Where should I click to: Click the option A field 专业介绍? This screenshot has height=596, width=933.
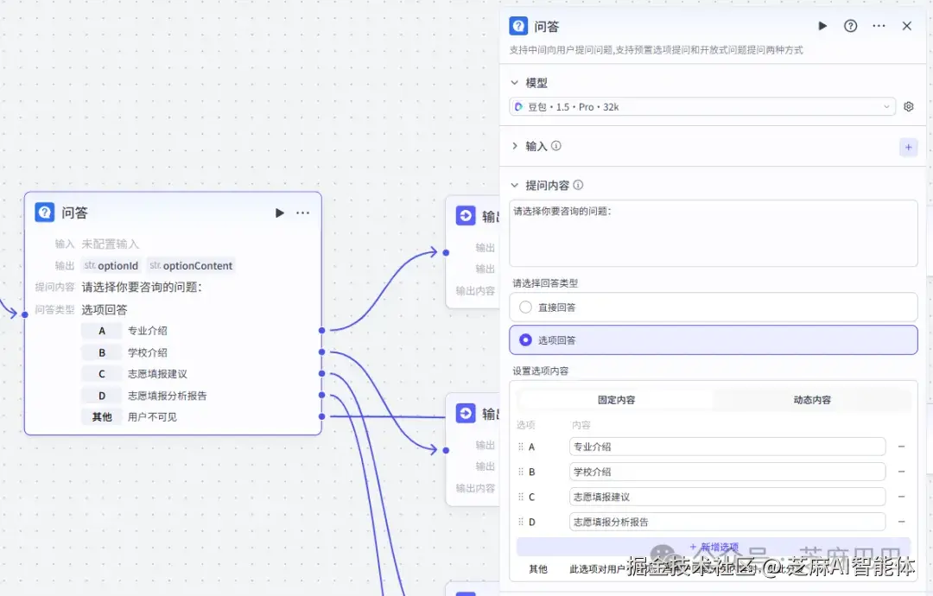point(727,447)
